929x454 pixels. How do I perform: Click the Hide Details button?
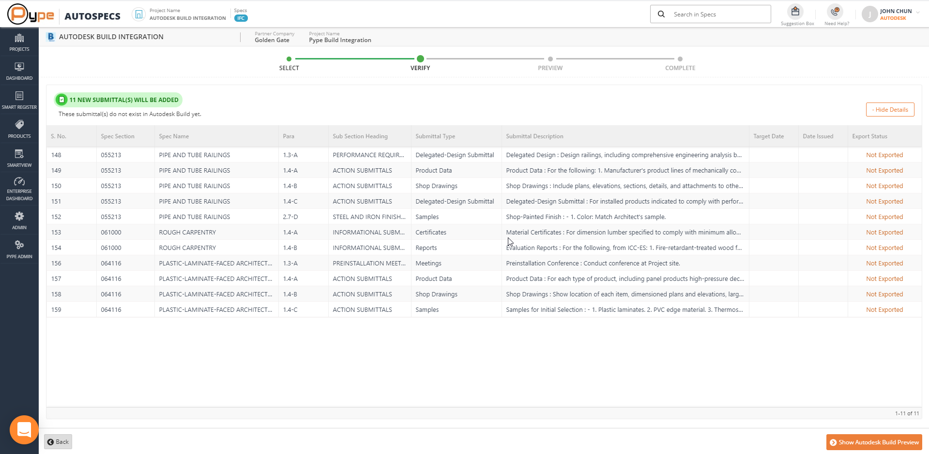pyautogui.click(x=890, y=110)
